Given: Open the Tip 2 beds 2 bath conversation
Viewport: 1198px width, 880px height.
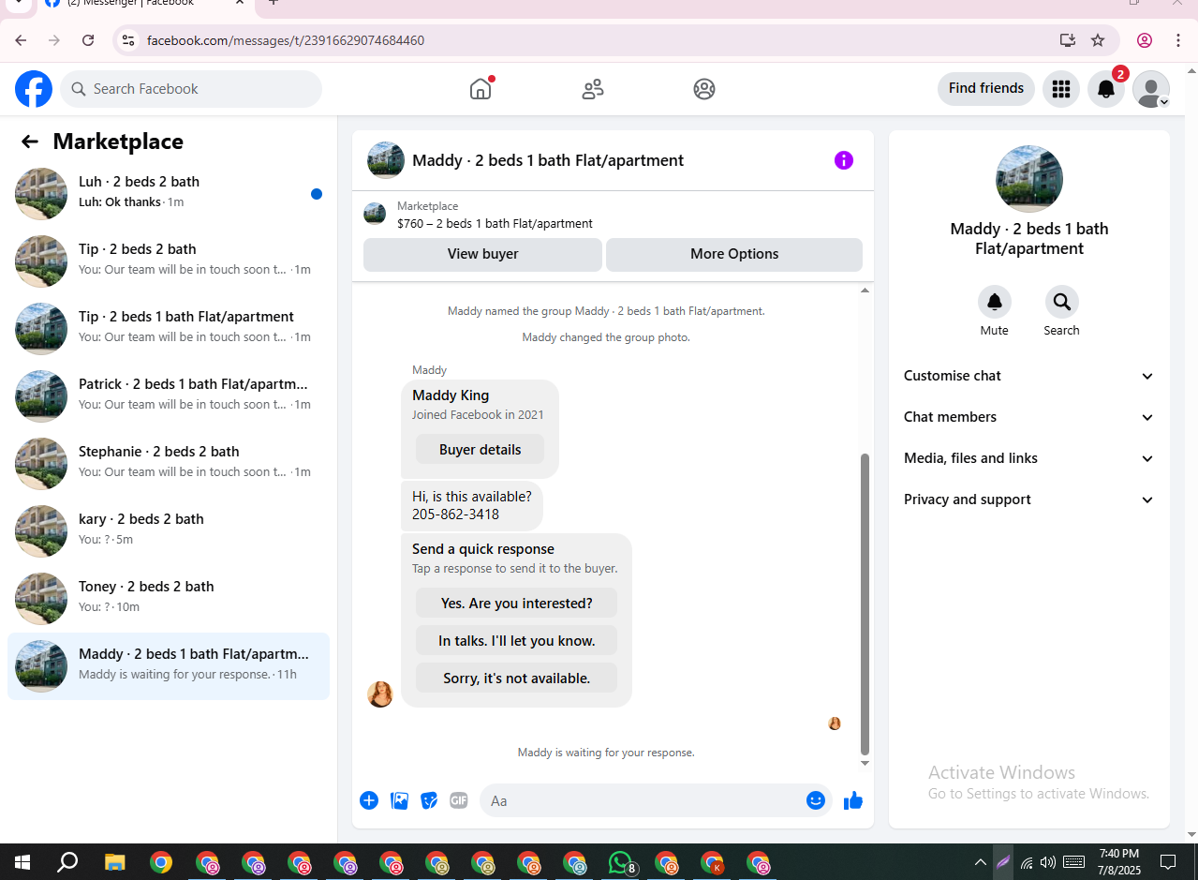Looking at the screenshot, I should pyautogui.click(x=169, y=261).
